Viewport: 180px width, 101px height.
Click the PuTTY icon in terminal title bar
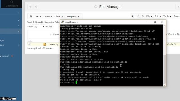[x=62, y=22]
